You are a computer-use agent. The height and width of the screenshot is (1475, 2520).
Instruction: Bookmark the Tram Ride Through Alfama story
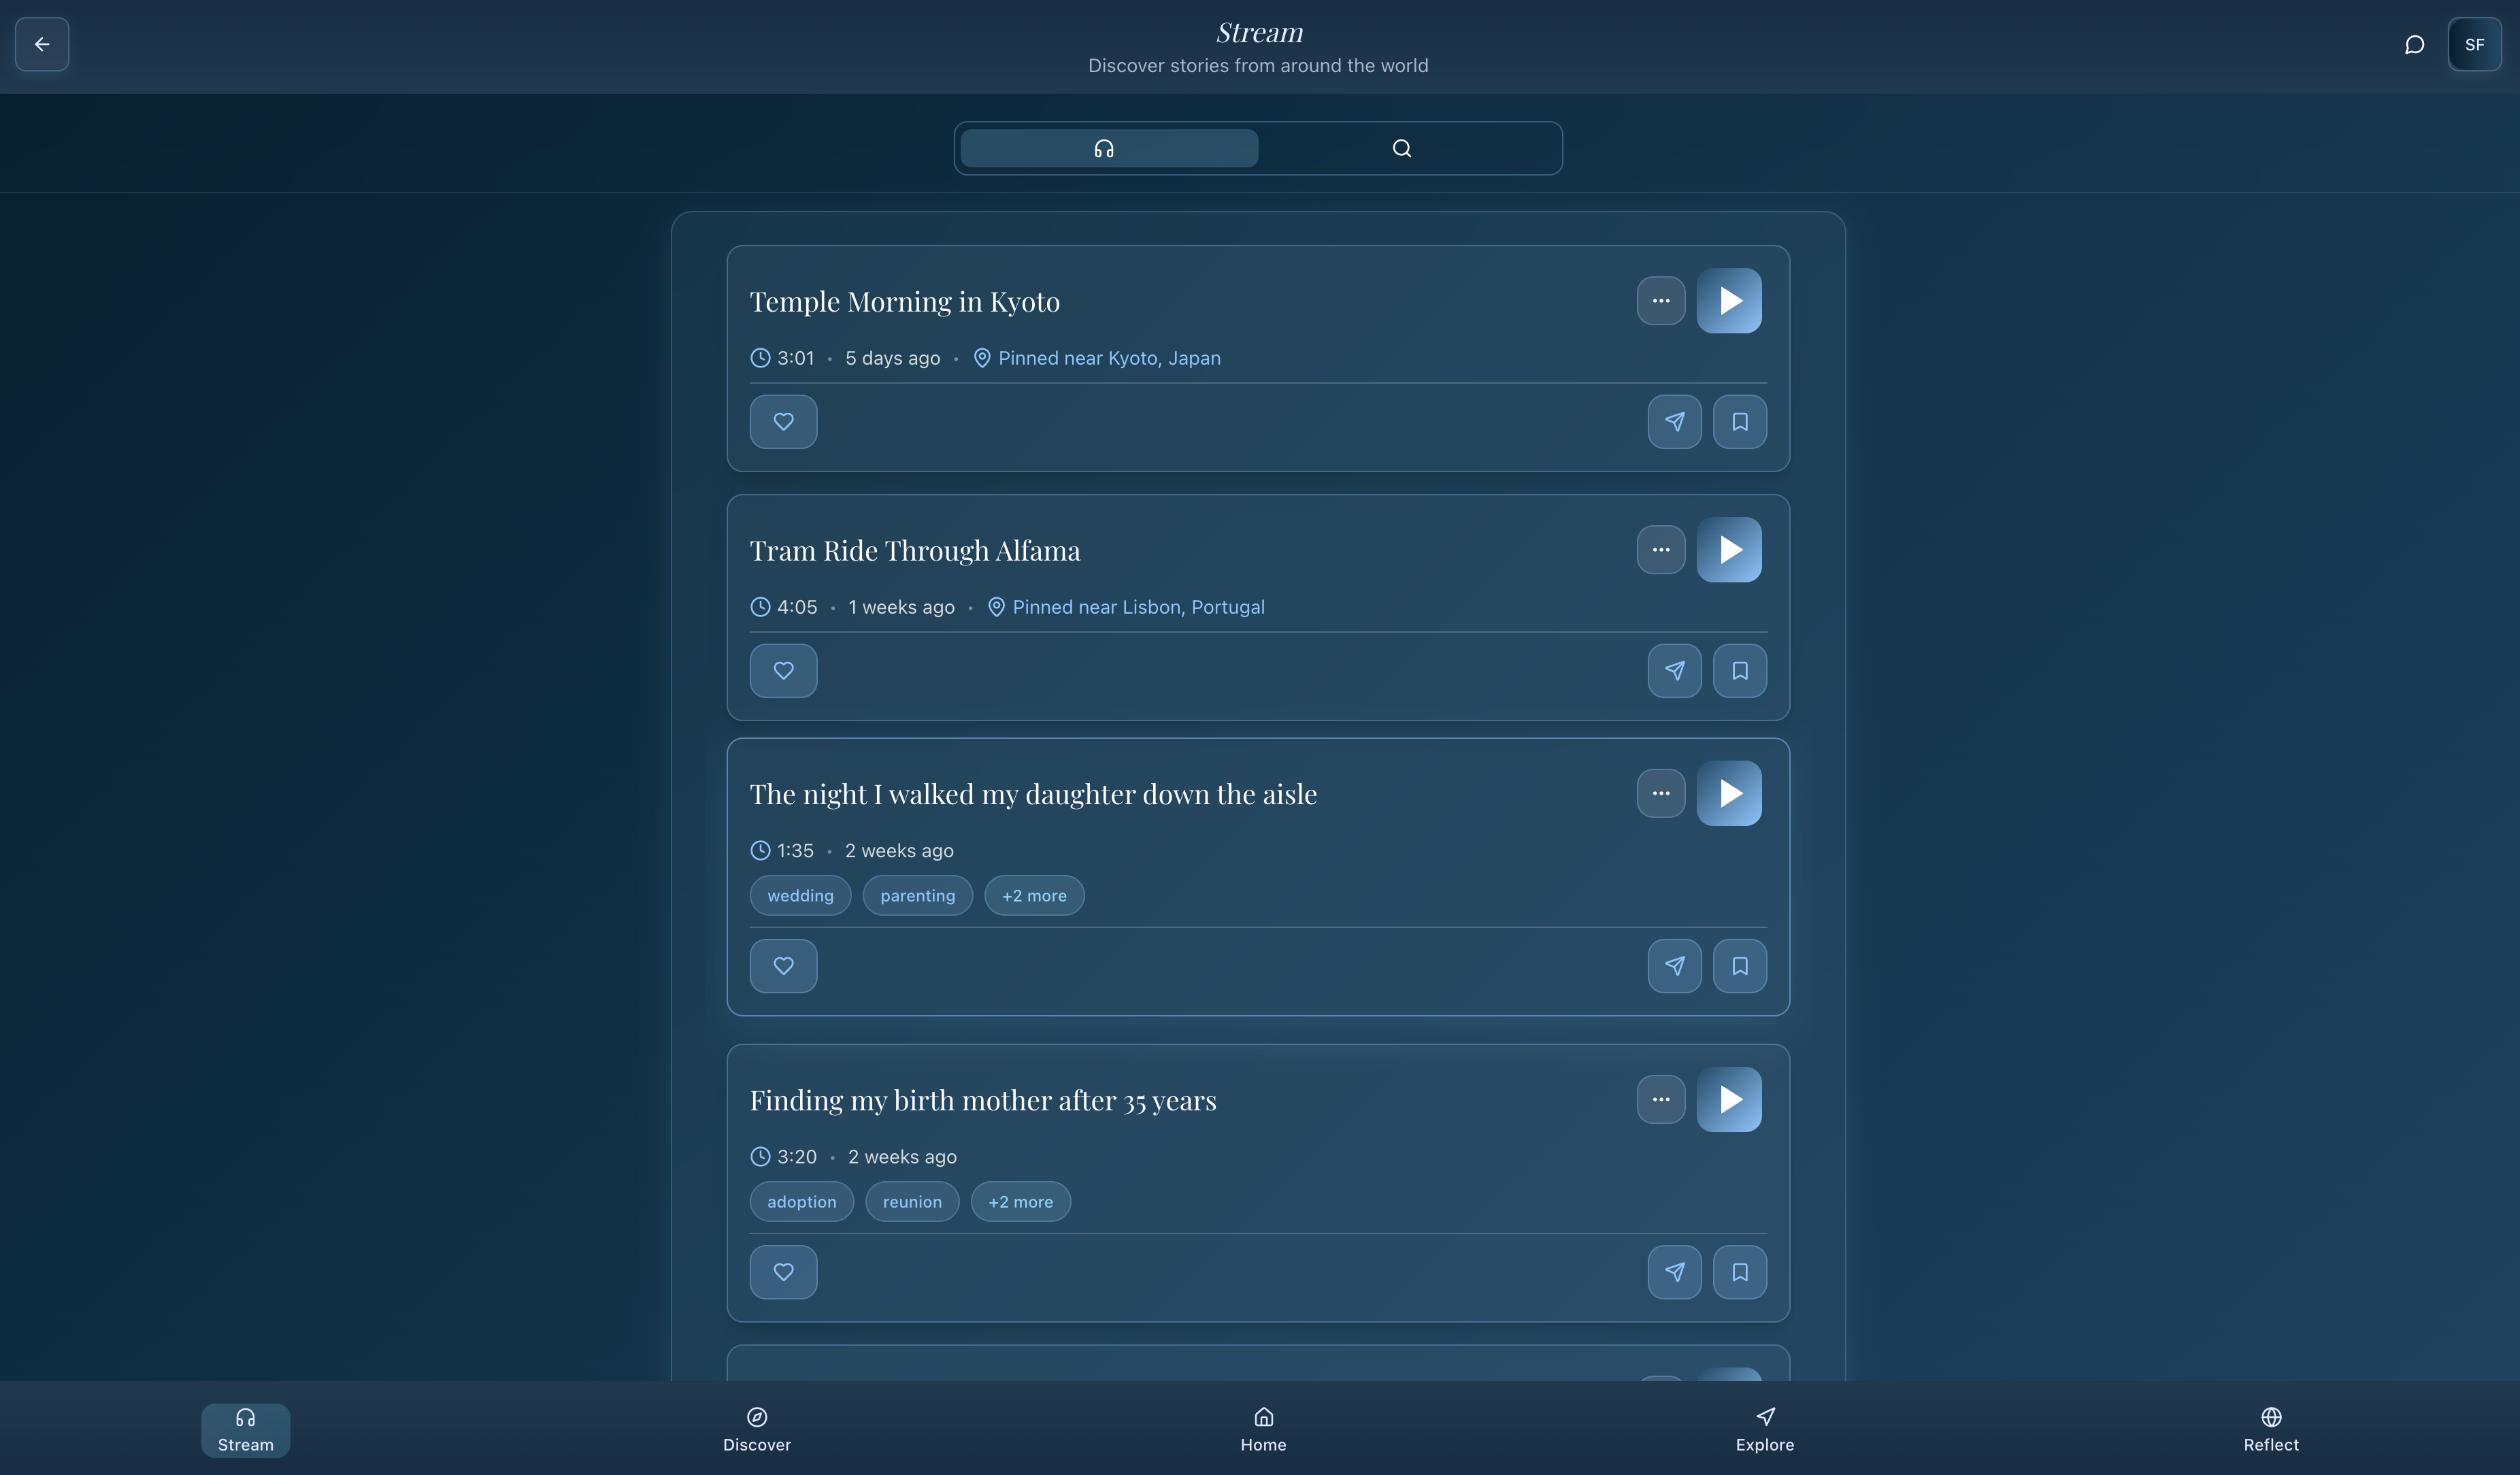tap(1739, 670)
